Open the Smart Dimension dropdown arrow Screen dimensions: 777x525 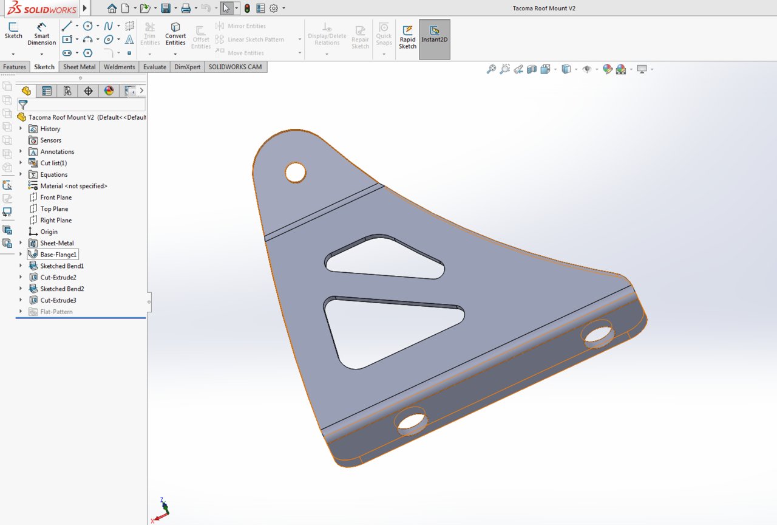point(41,54)
